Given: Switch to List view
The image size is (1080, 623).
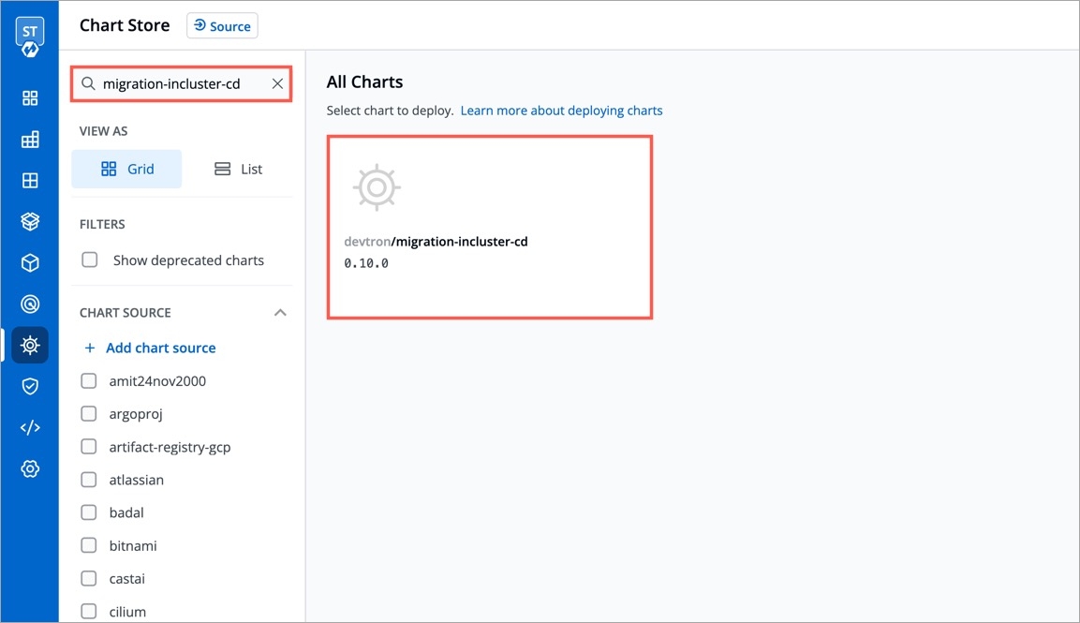Looking at the screenshot, I should tap(238, 170).
